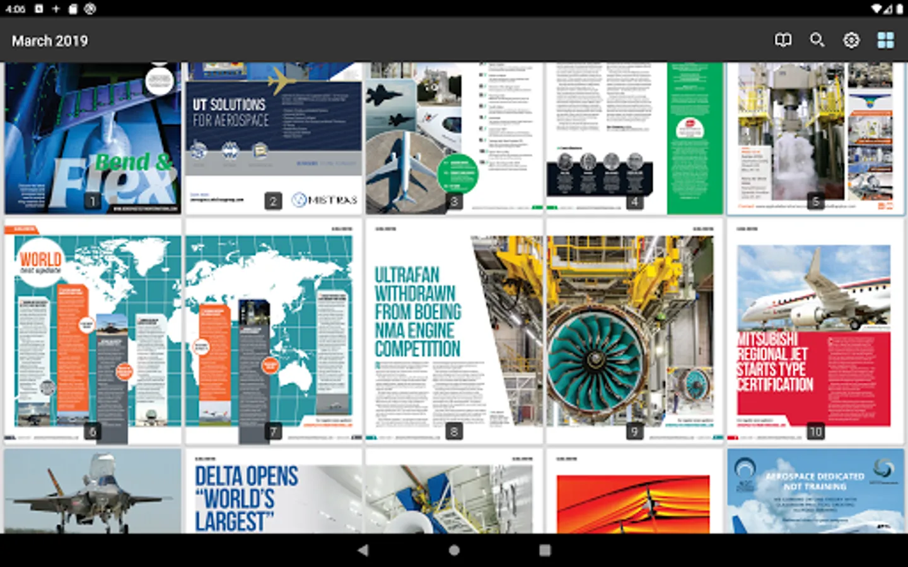Click the page number 8 badge
The width and height of the screenshot is (908, 567).
tap(454, 432)
